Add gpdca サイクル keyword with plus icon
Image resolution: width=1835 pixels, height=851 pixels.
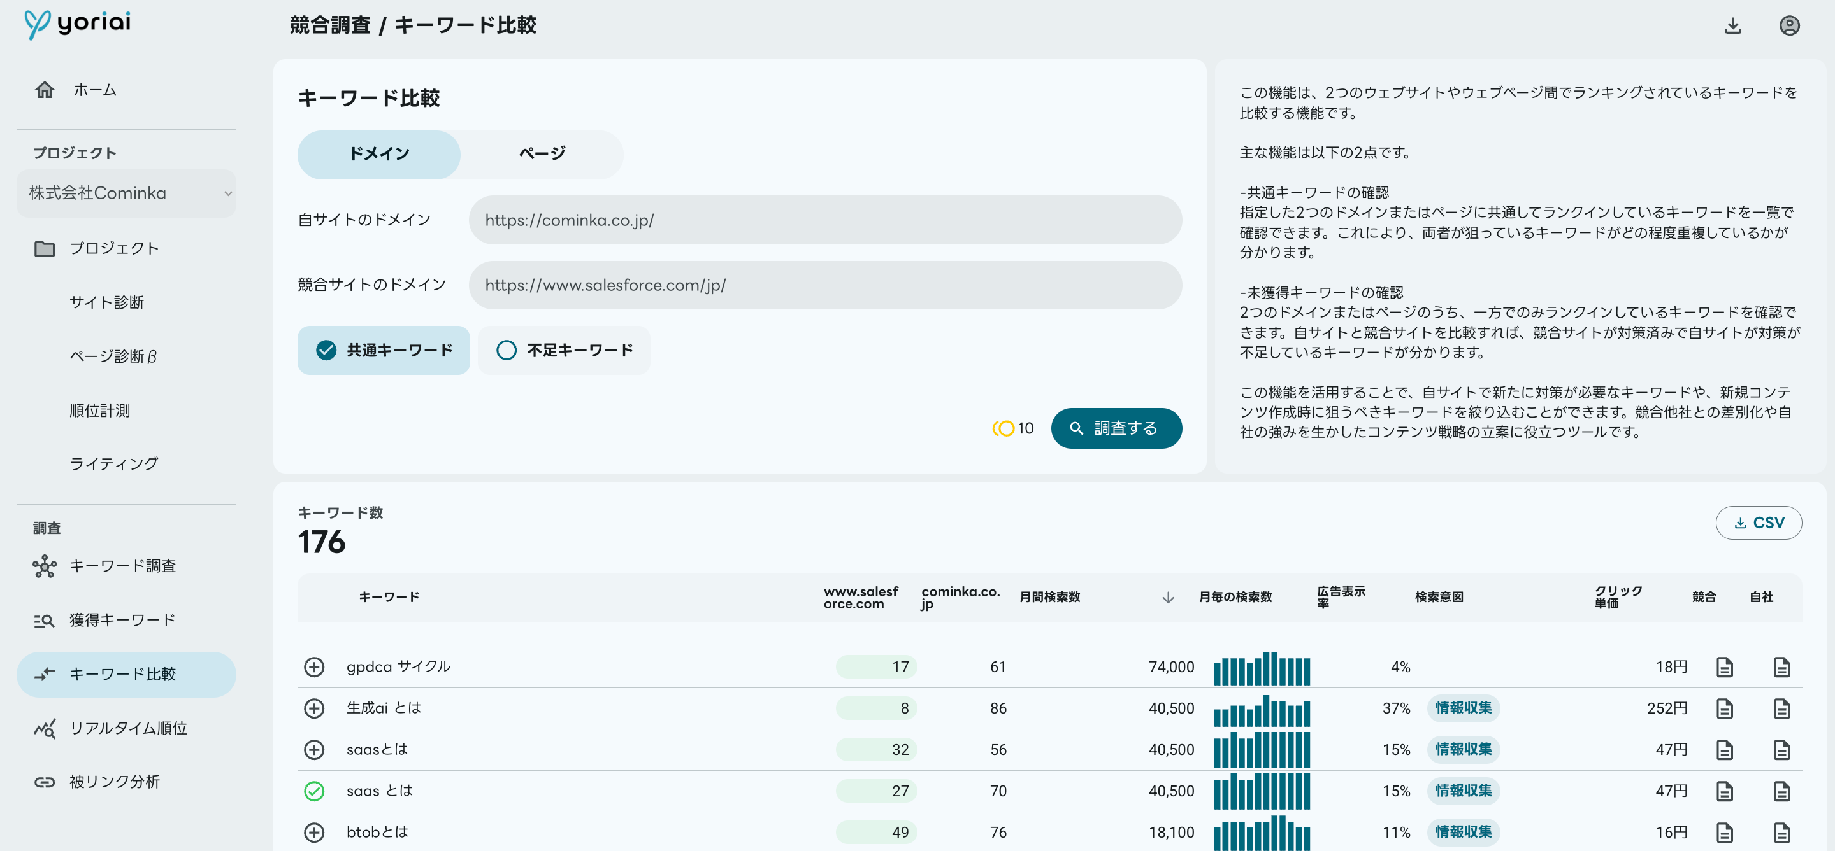coord(314,666)
